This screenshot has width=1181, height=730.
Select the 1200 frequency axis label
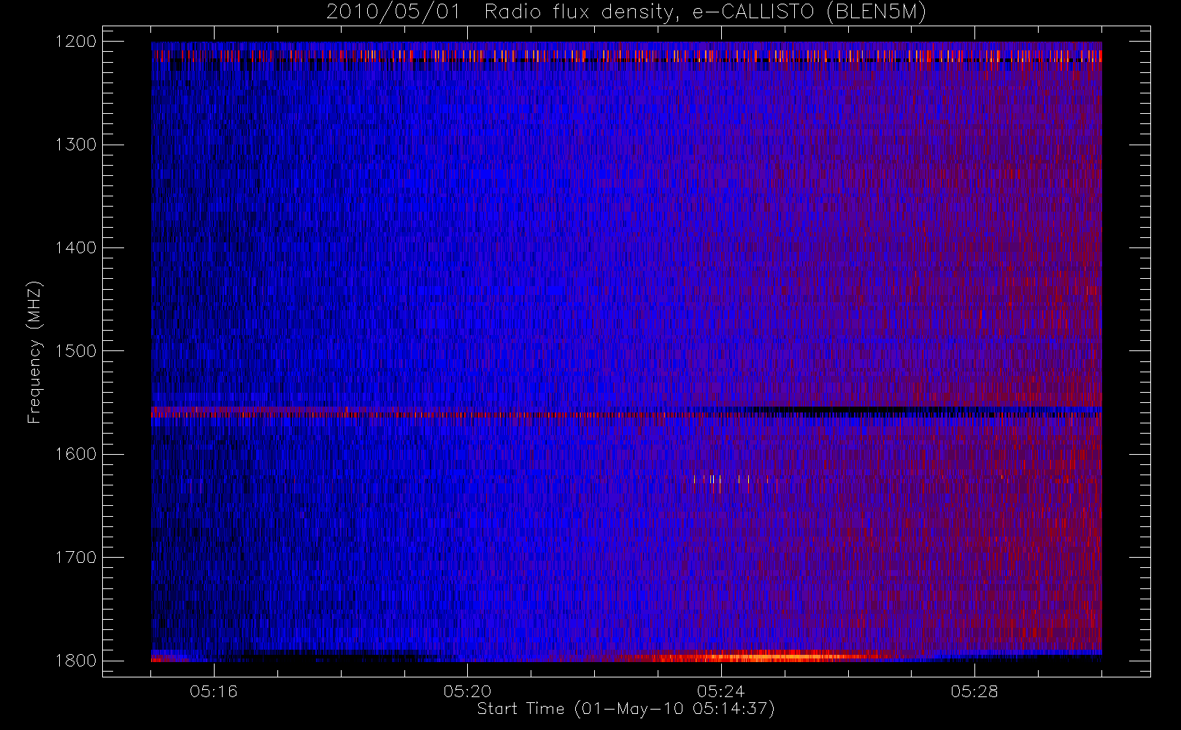(76, 42)
